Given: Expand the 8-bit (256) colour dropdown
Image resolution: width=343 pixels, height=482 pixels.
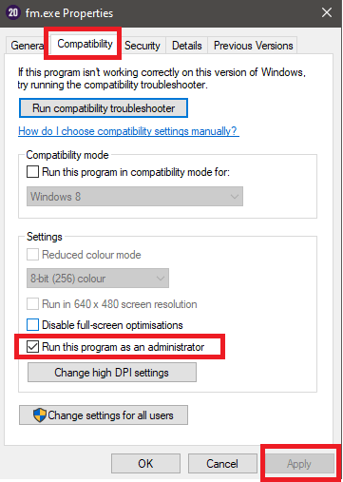Looking at the screenshot, I should [98, 279].
